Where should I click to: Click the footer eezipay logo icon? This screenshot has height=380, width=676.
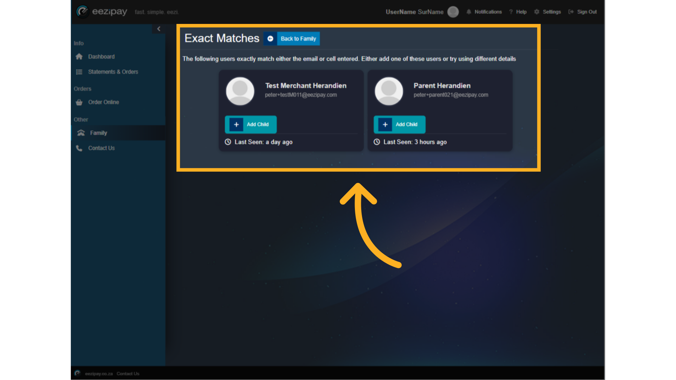click(77, 373)
